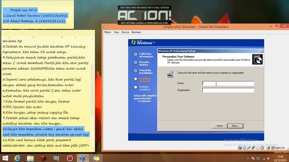Click the "2.M Abdul Rohman A (1805101121)" line
The image size is (289, 162).
click(34, 21)
